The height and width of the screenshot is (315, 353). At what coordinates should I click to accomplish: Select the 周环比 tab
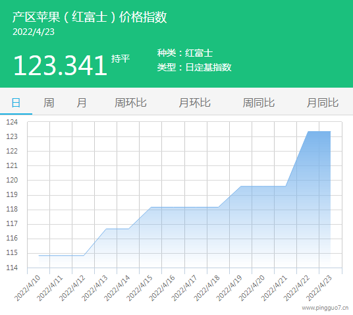(x=130, y=103)
